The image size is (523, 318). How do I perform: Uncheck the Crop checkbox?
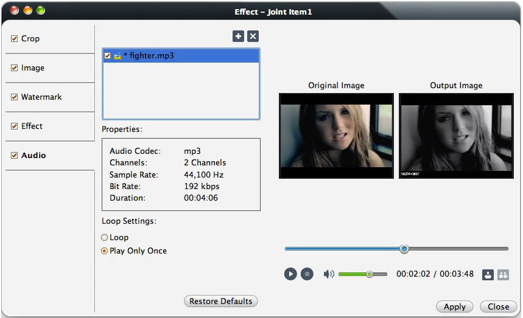click(15, 39)
